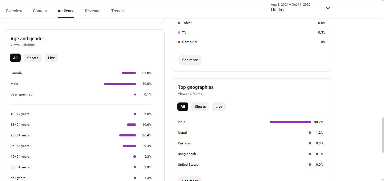Switch to the Content tab
Image resolution: width=384 pixels, height=181 pixels.
point(40,11)
